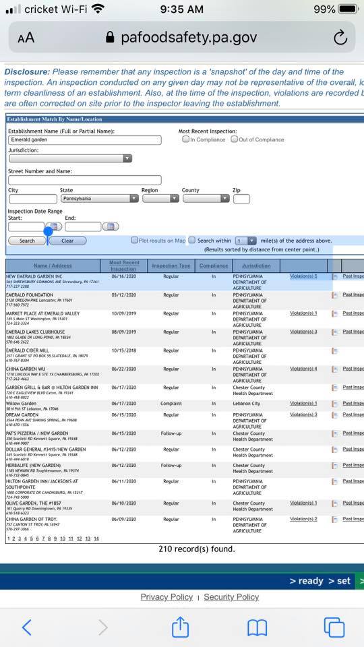The height and width of the screenshot is (647, 364).
Task: Sort by Most Recent Inspection column header
Action: [x=124, y=266]
